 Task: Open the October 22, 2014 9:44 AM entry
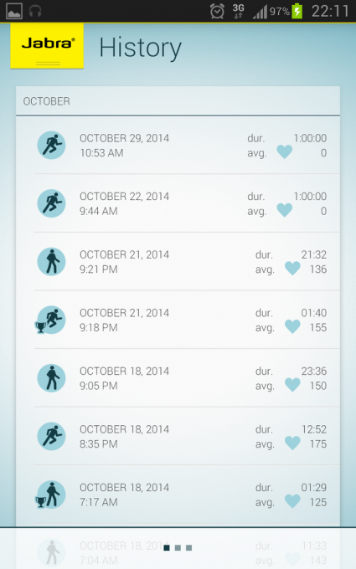pyautogui.click(x=187, y=203)
